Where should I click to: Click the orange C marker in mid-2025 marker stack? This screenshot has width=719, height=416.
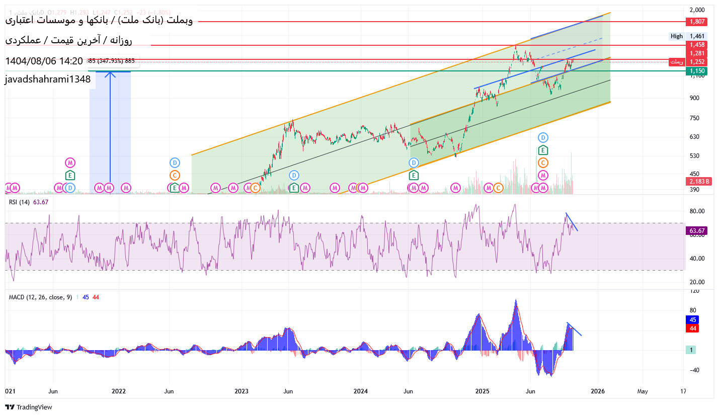(543, 163)
